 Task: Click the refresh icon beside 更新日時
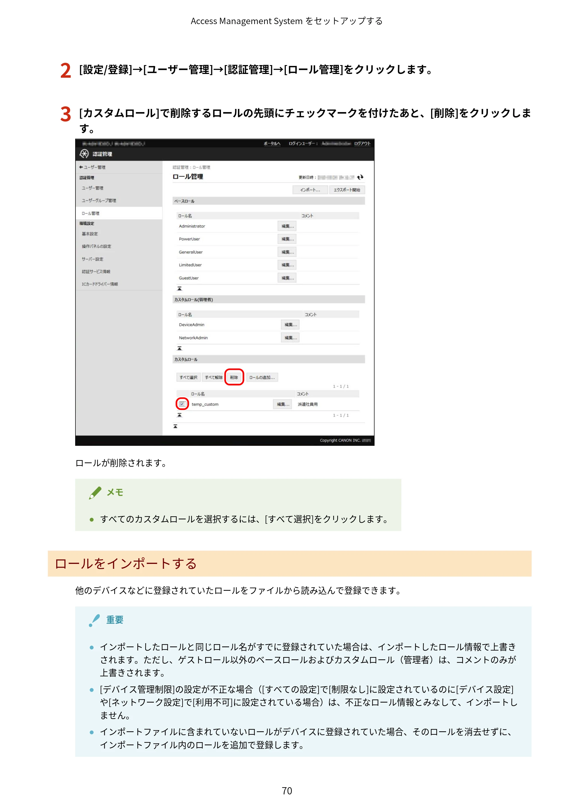(x=360, y=177)
